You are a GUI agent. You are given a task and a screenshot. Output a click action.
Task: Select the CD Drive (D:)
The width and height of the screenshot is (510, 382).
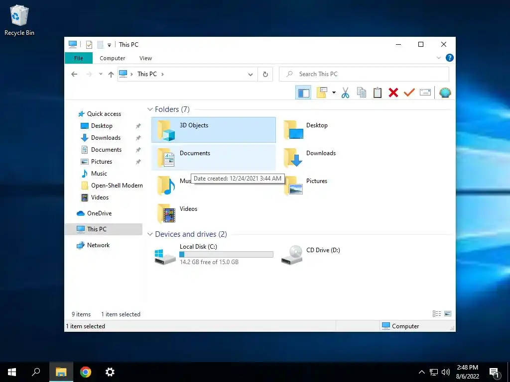coord(340,255)
